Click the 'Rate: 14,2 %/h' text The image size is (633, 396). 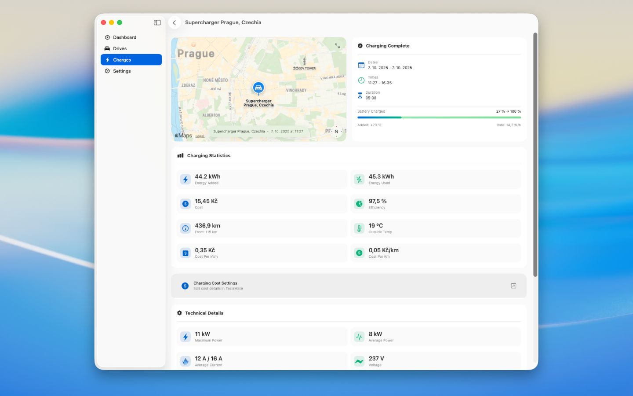509,125
